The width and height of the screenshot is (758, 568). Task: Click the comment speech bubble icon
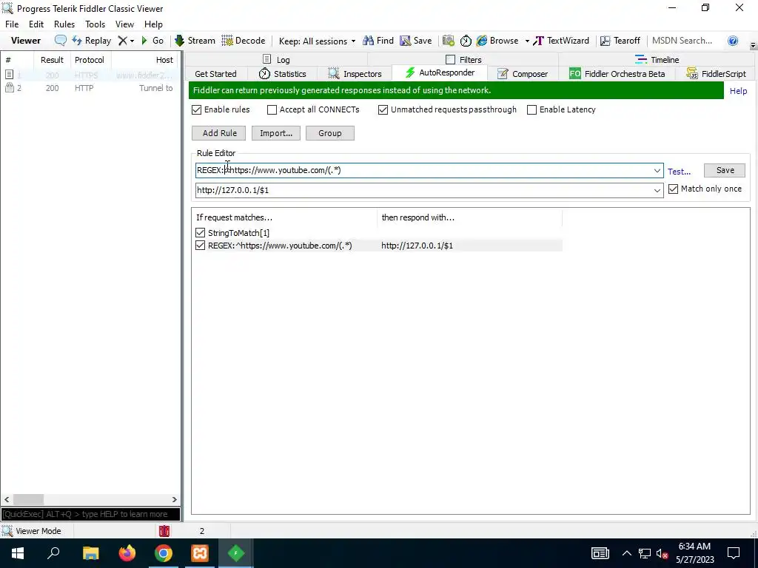tap(61, 41)
